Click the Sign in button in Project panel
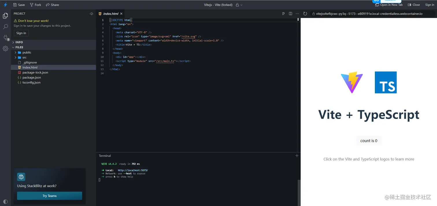The width and height of the screenshot is (437, 206). (x=21, y=33)
